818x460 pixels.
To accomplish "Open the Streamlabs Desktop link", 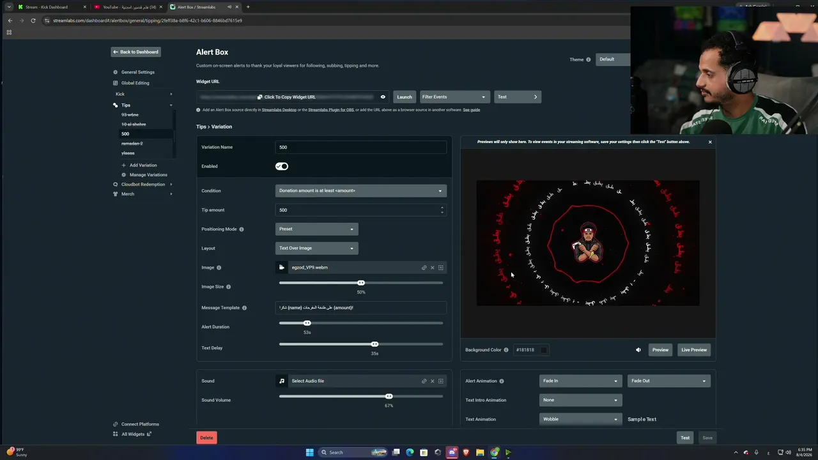I will point(279,110).
